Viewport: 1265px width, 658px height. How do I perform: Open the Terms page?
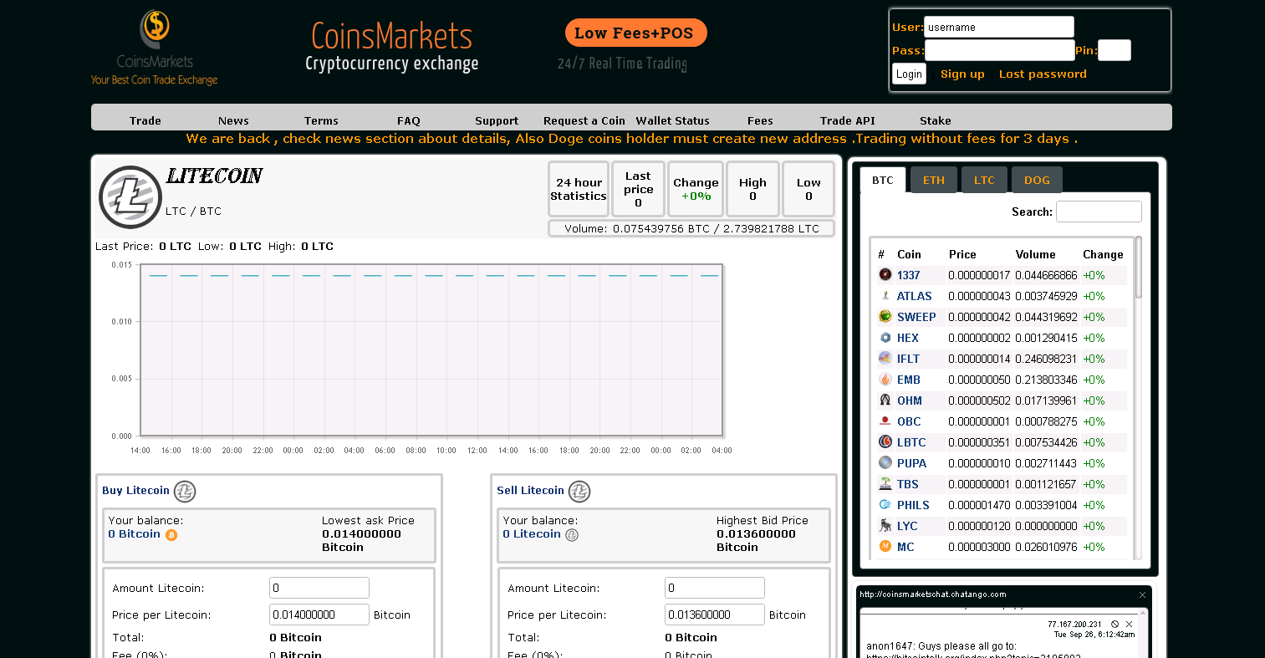coord(321,120)
